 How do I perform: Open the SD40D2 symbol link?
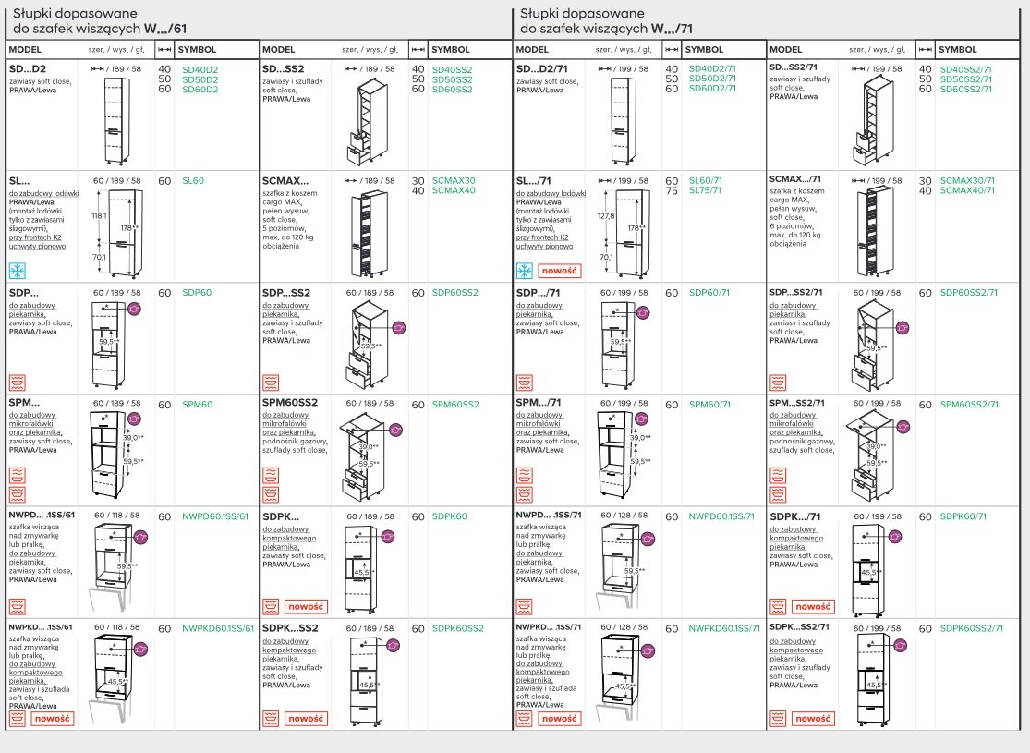click(x=200, y=69)
